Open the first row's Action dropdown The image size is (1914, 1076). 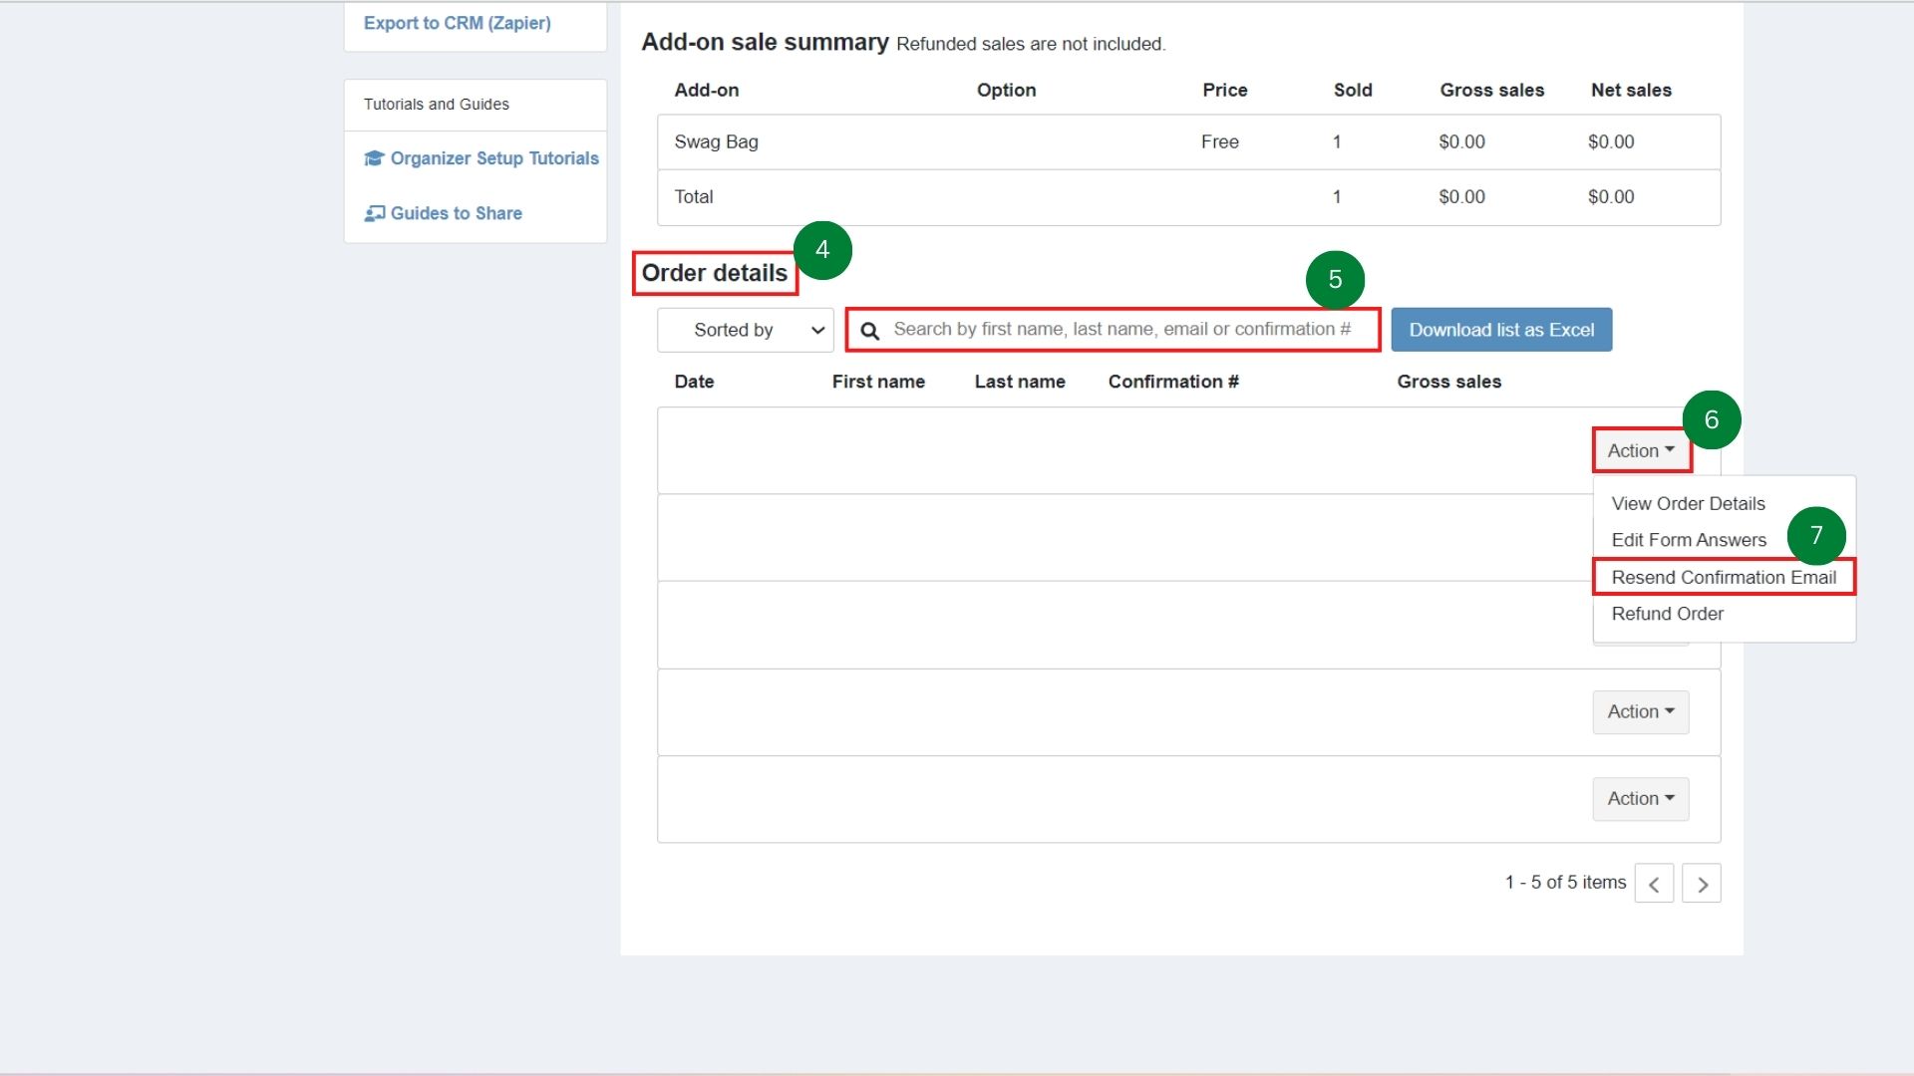[1639, 449]
